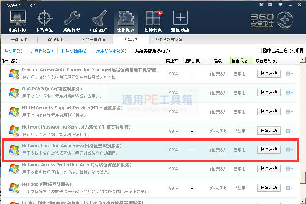The width and height of the screenshot is (306, 204).
Task: Click Windows icon of Network Provisioning Service
Action: [14, 131]
